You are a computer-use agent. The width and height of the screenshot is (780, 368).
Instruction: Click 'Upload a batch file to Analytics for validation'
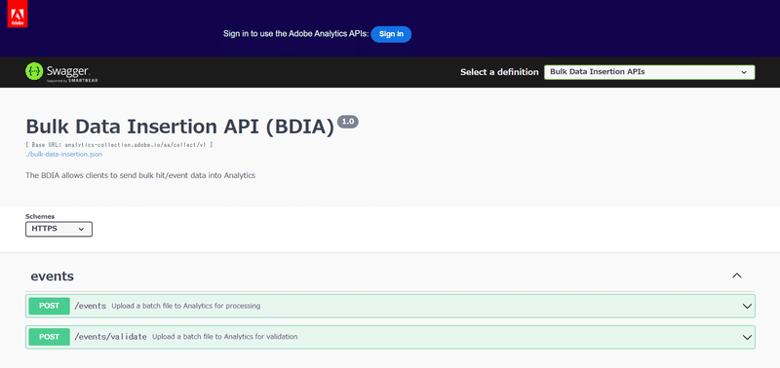tap(225, 337)
